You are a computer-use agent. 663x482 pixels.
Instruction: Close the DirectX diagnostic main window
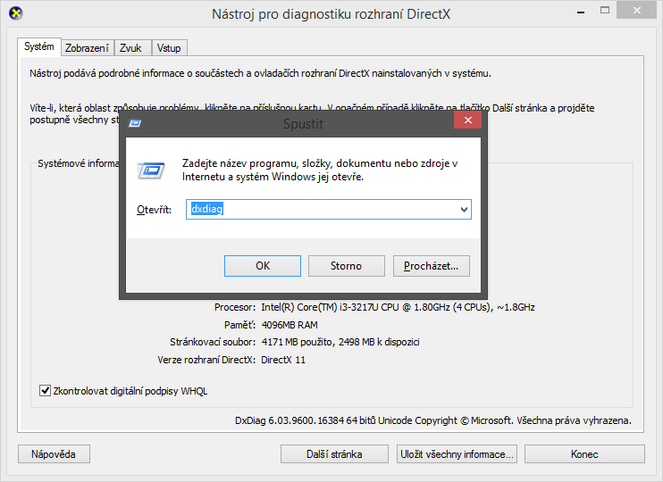tap(636, 11)
